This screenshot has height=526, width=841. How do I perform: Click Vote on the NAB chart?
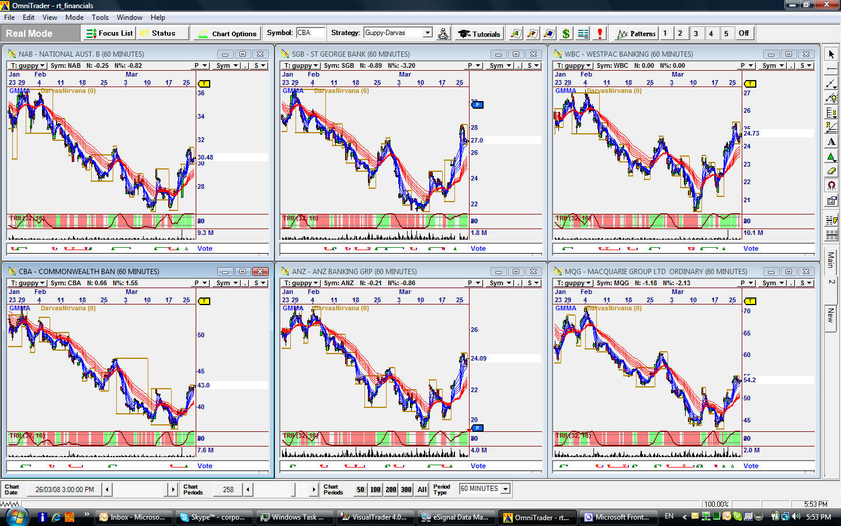205,248
